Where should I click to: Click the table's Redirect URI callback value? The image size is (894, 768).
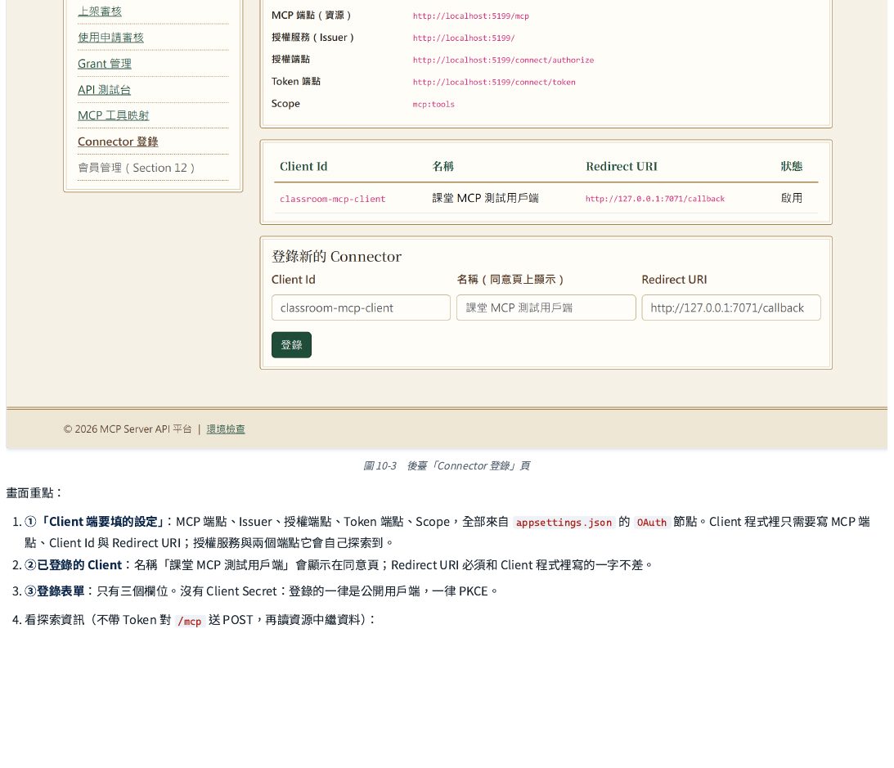tap(655, 199)
